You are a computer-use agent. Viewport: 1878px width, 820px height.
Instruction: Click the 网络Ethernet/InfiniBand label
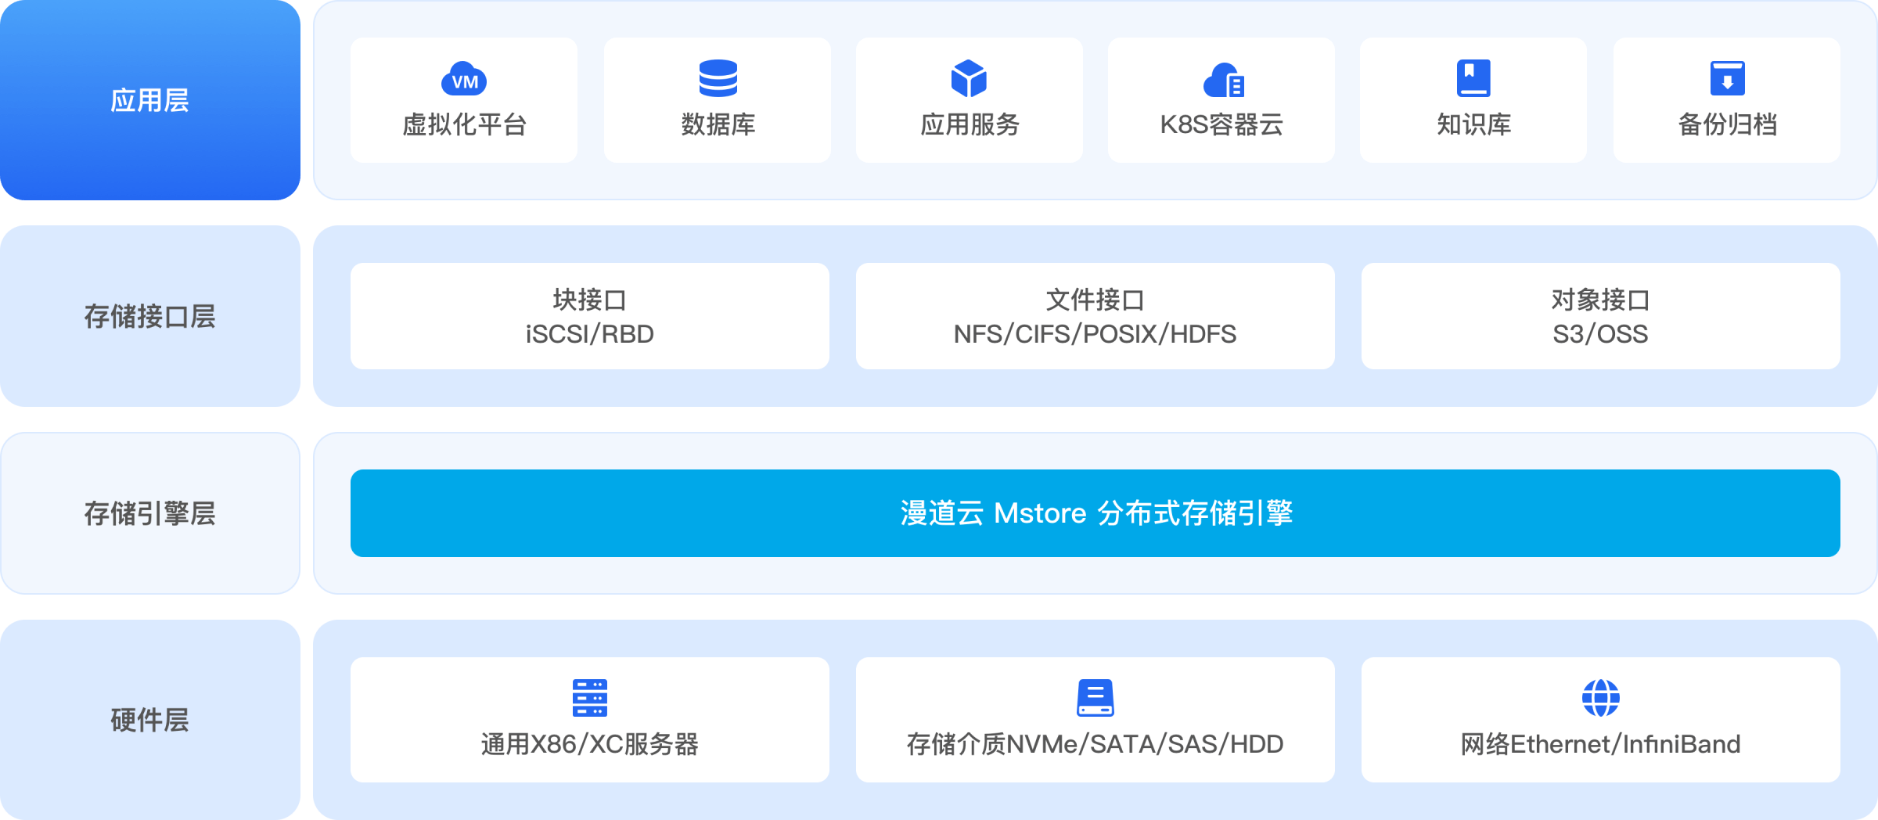[1600, 744]
